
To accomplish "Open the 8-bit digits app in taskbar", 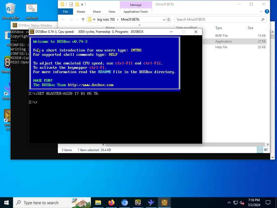I will 138,203.
